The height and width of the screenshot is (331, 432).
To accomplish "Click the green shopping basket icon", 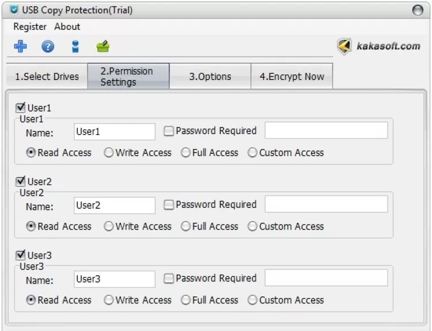I will click(x=103, y=47).
